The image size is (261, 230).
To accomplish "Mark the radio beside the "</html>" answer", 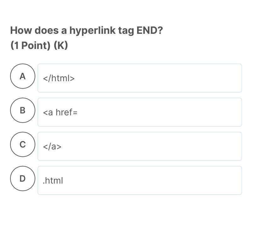I will 22,76.
